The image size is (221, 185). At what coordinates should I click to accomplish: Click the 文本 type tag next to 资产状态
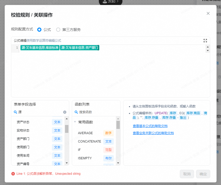[57, 122]
